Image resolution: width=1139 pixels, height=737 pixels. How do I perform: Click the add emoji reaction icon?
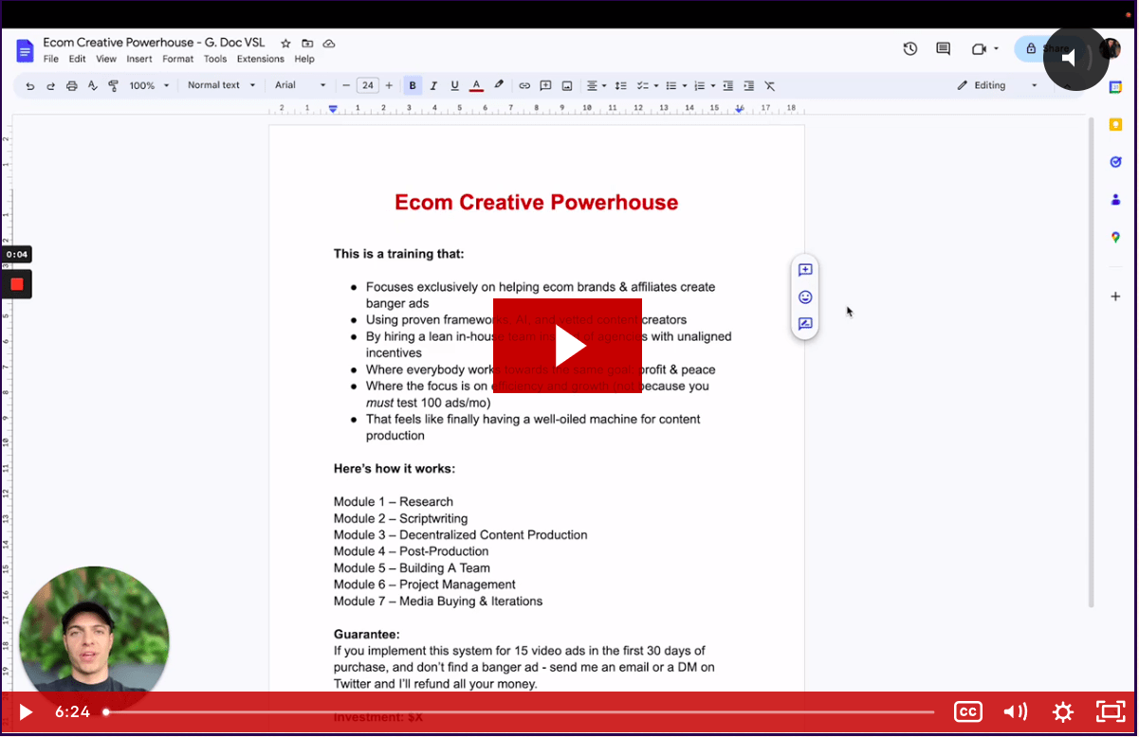tap(805, 297)
